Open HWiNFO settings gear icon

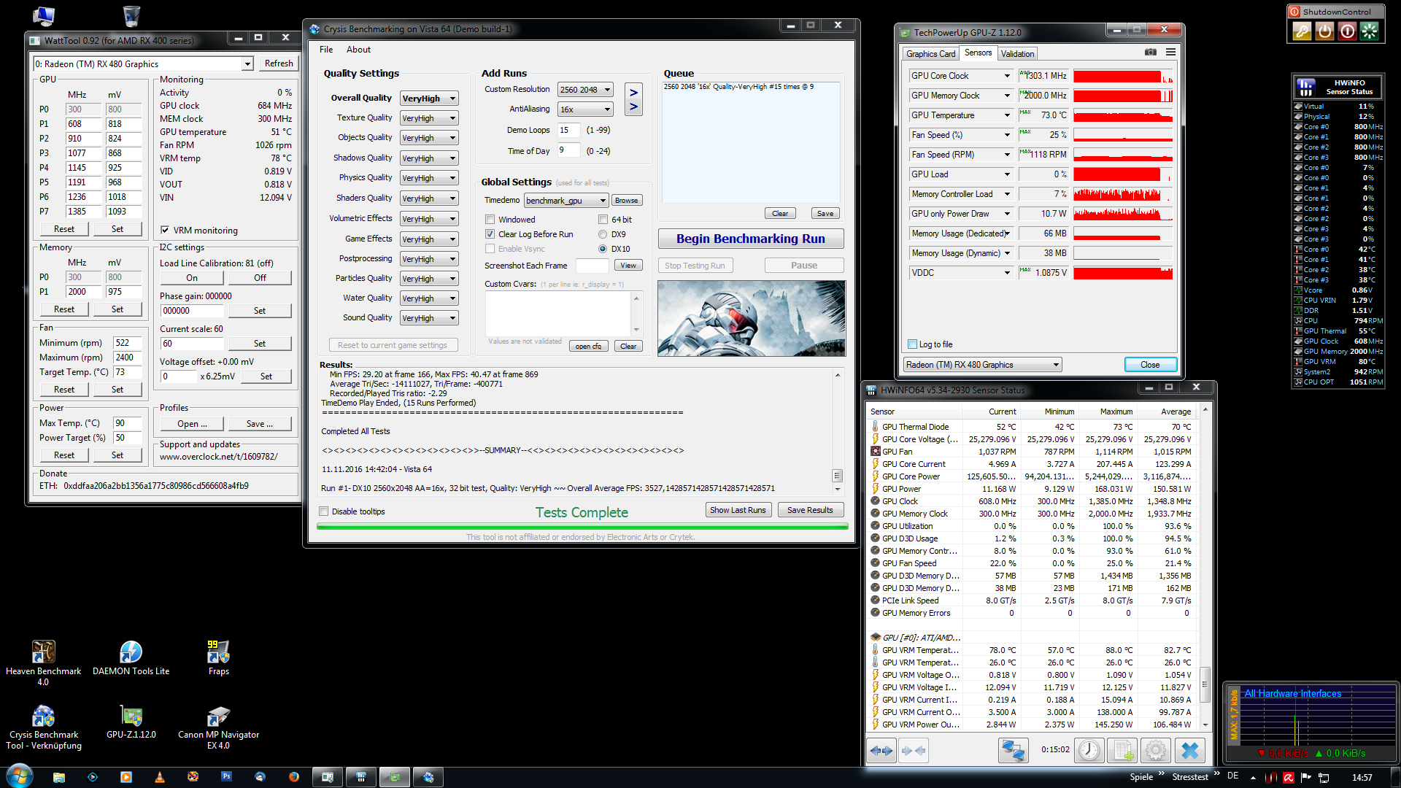(1156, 750)
